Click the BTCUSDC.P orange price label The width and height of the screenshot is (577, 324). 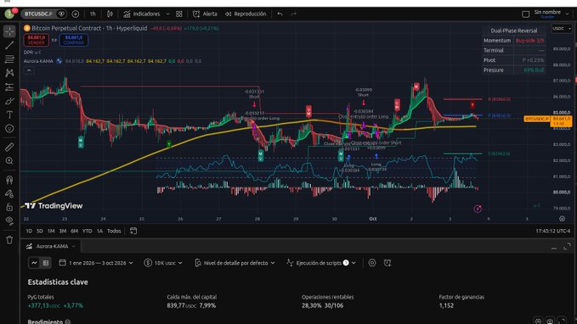(537, 119)
